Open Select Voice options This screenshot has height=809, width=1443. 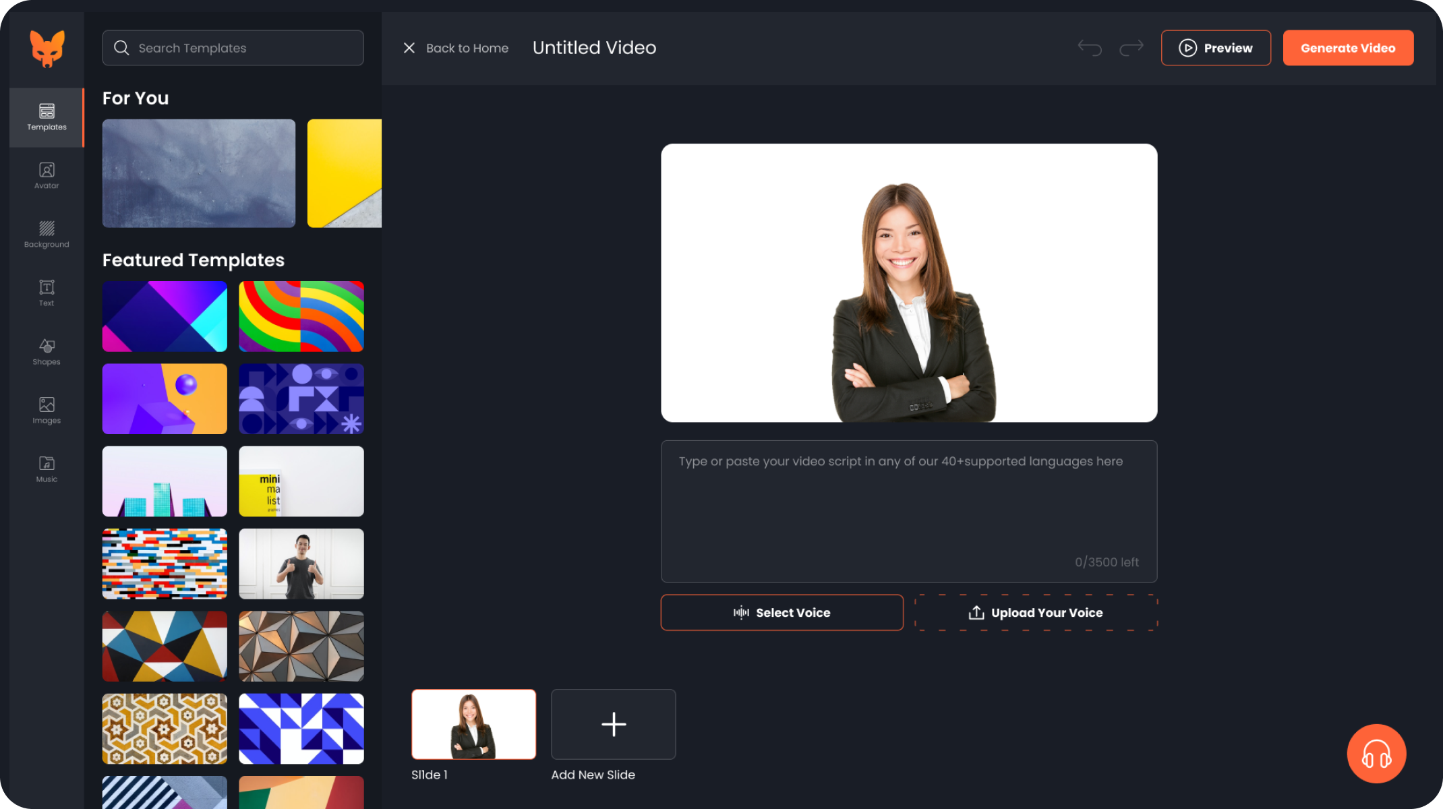[x=782, y=612]
